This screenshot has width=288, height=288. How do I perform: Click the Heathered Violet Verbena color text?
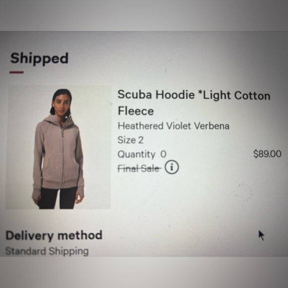click(x=173, y=126)
